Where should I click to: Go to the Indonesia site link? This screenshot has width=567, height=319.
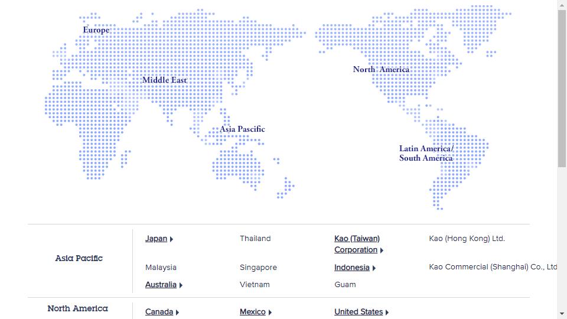tap(351, 268)
